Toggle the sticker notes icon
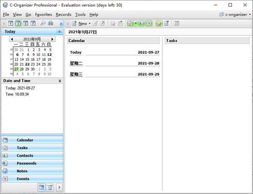 (x=159, y=24)
